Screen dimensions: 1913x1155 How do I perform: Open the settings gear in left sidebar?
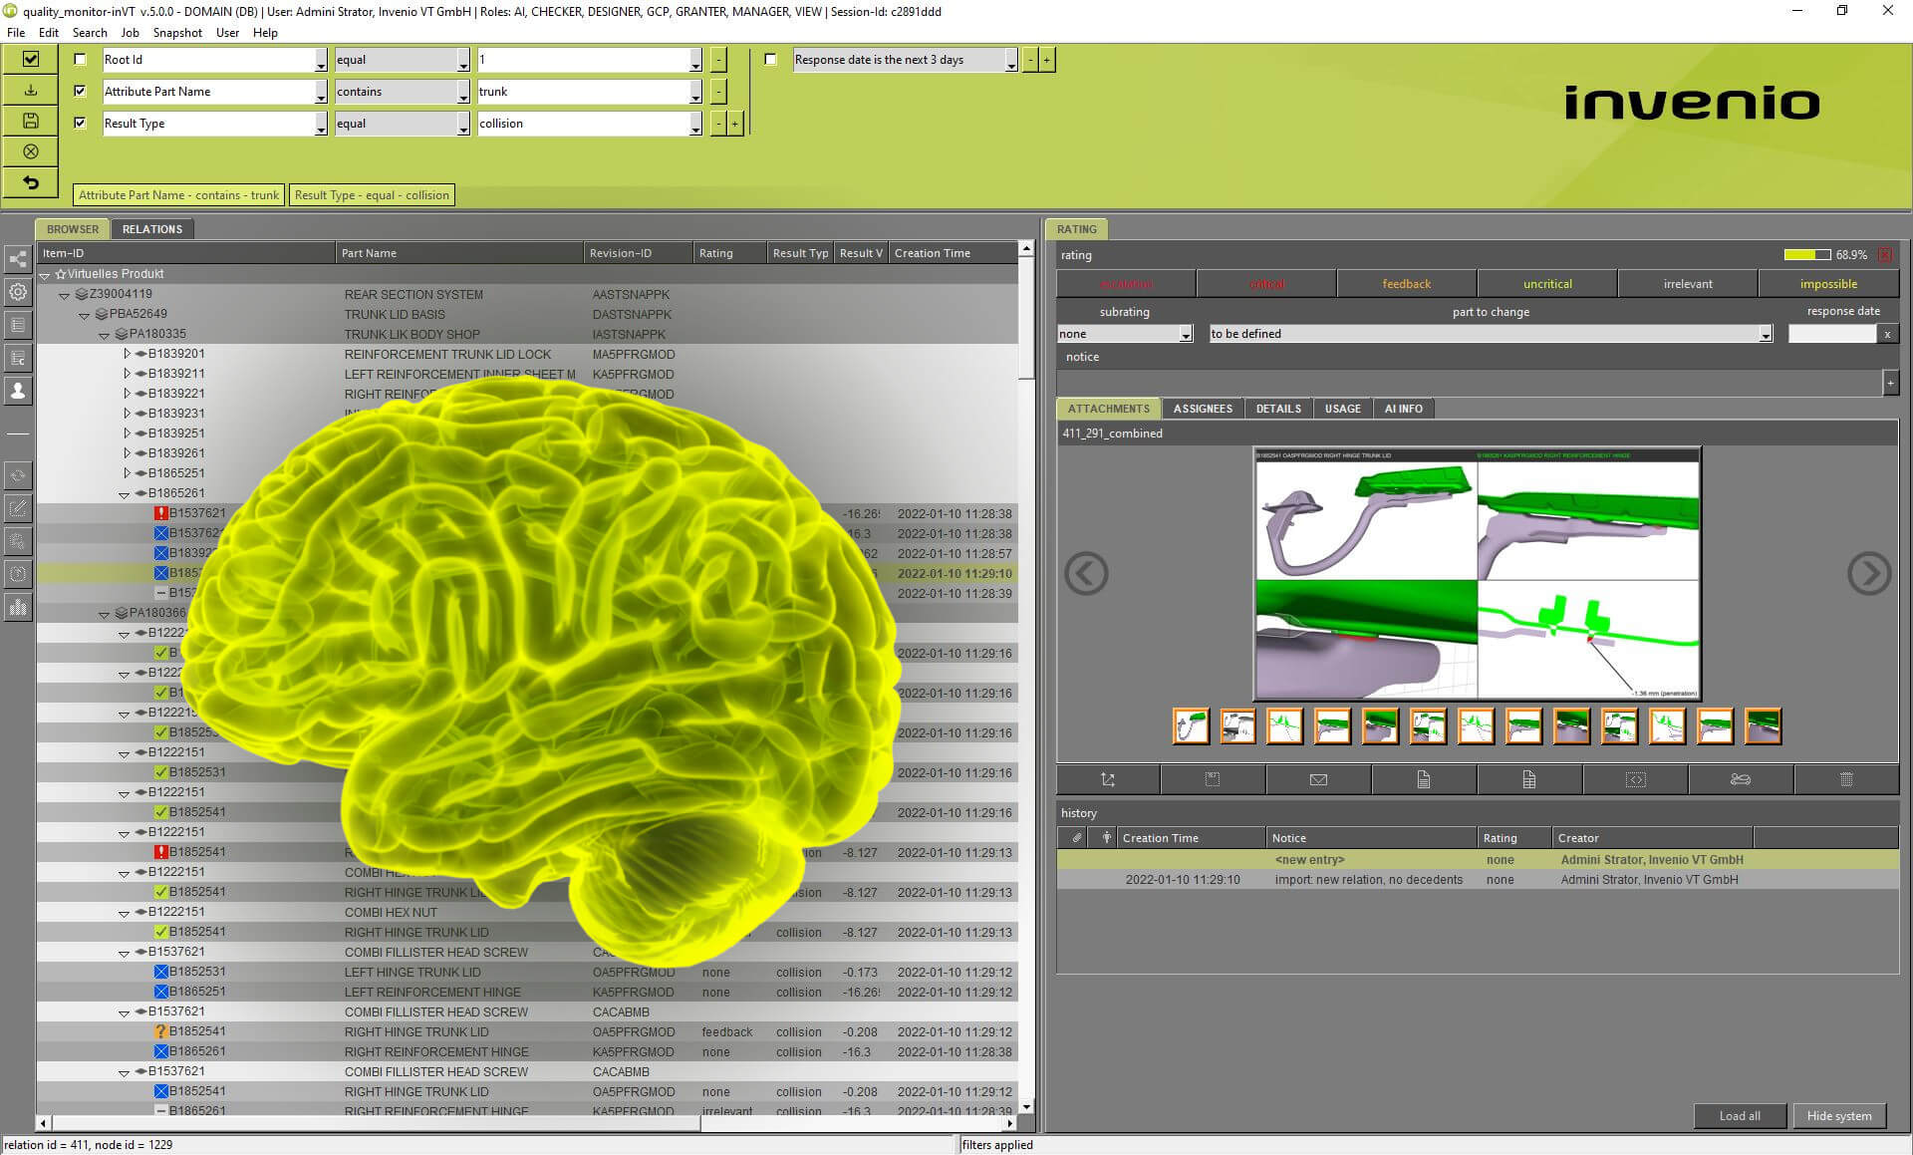[18, 292]
